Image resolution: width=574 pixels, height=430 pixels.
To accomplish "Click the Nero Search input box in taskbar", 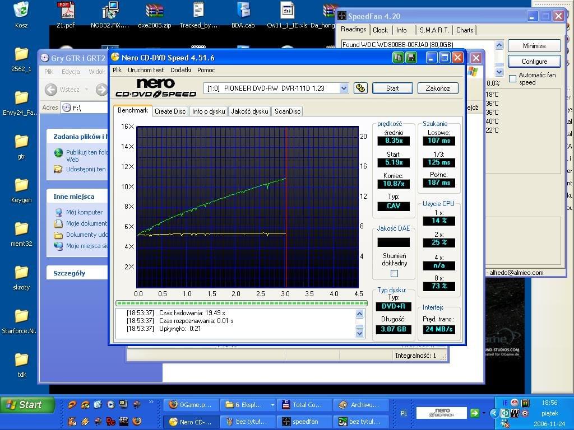I will click(442, 413).
